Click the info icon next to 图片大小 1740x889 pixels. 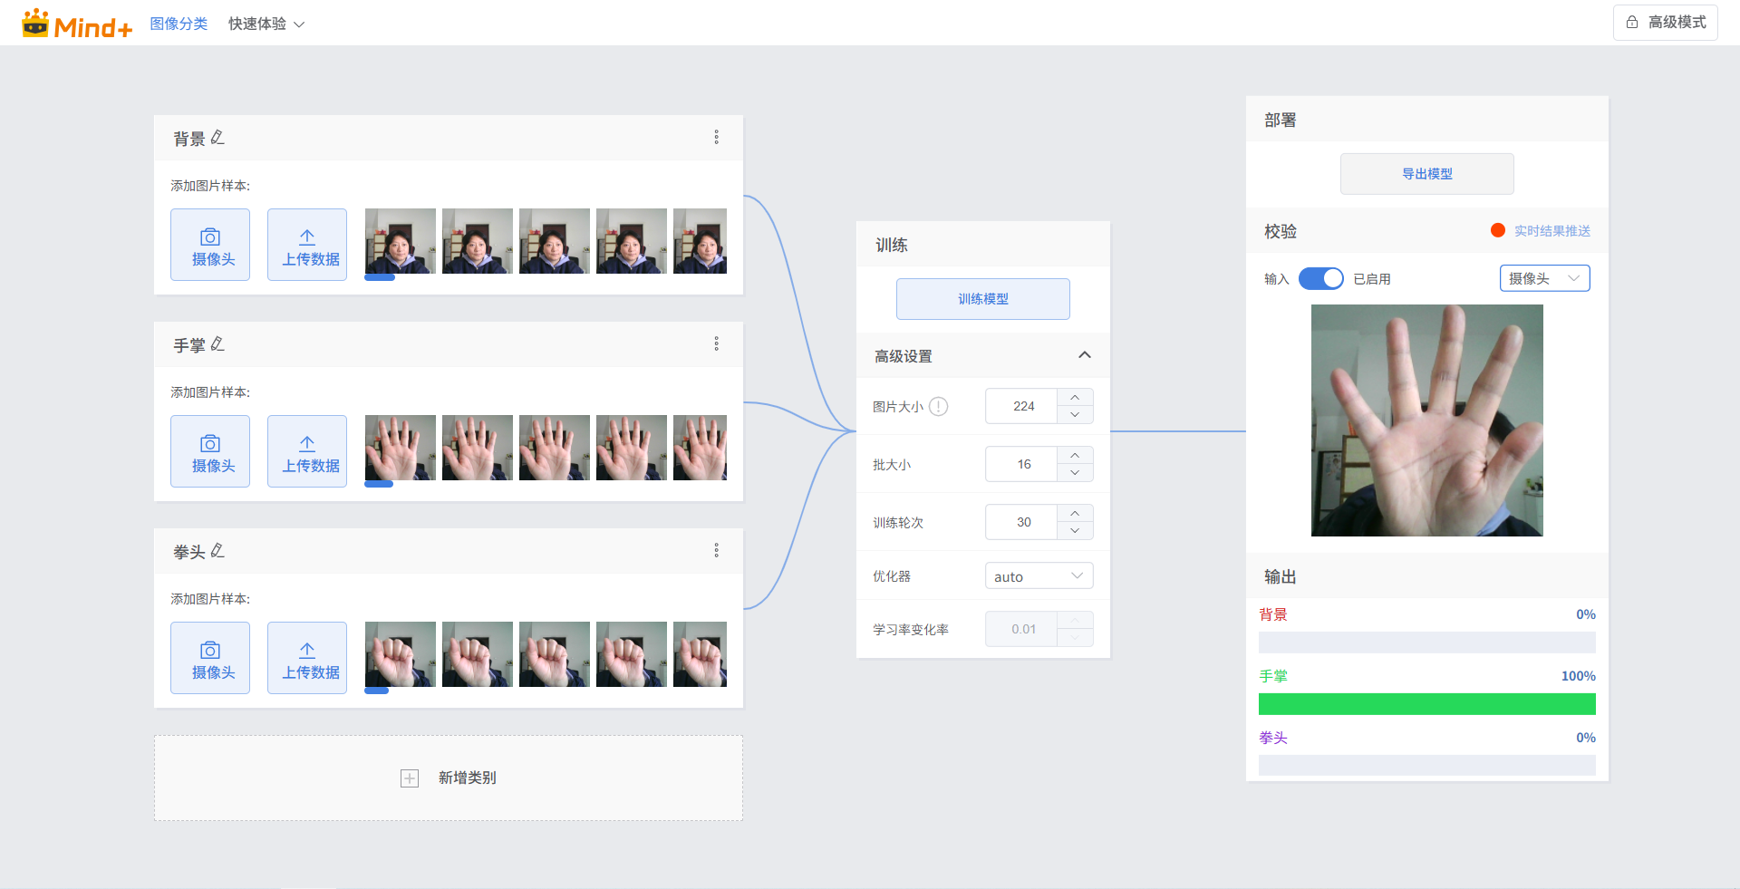point(939,407)
